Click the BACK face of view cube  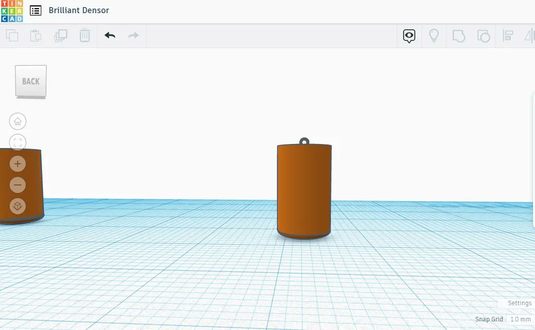click(31, 81)
